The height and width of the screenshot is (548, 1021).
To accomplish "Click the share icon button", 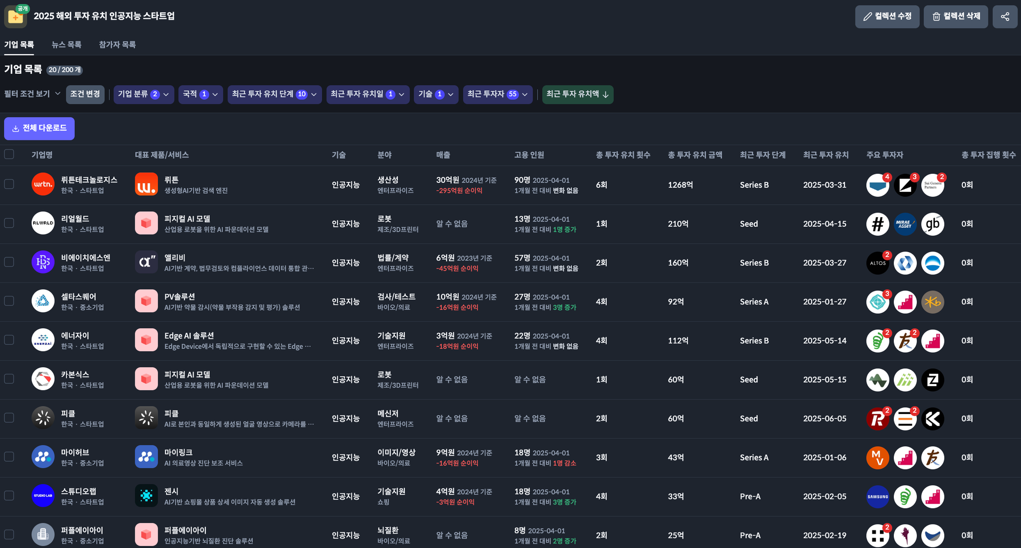I will click(x=1005, y=16).
